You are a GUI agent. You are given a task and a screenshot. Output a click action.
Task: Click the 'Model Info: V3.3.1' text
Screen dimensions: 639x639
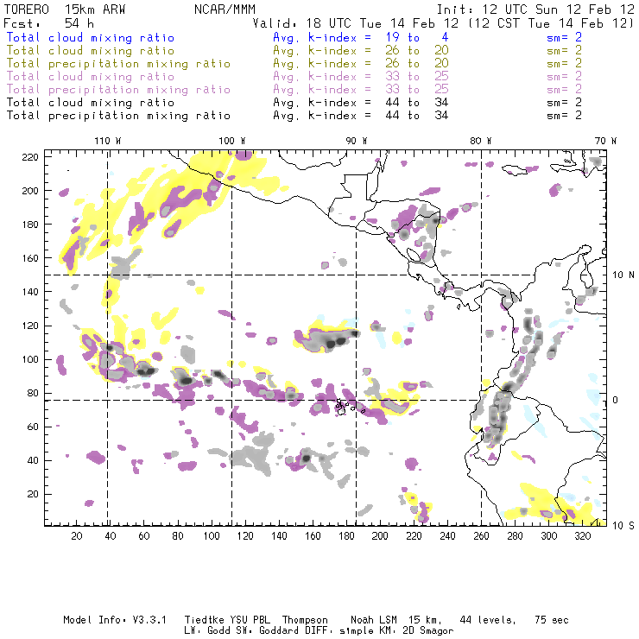[x=115, y=620]
